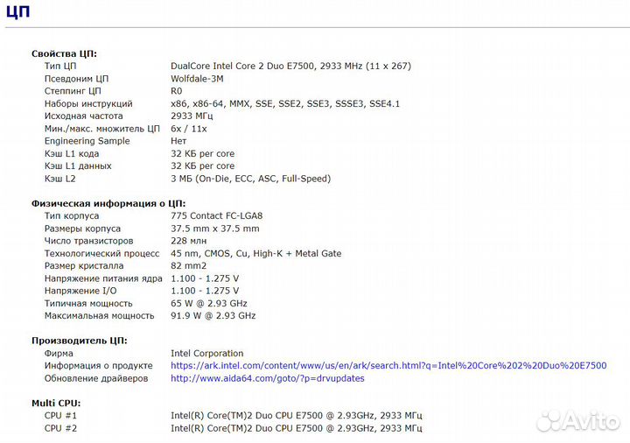Select the '3 МБ (On-Die, ECC, ASC, Full-Speed)' value
Image resolution: width=630 pixels, height=443 pixels.
pos(251,179)
